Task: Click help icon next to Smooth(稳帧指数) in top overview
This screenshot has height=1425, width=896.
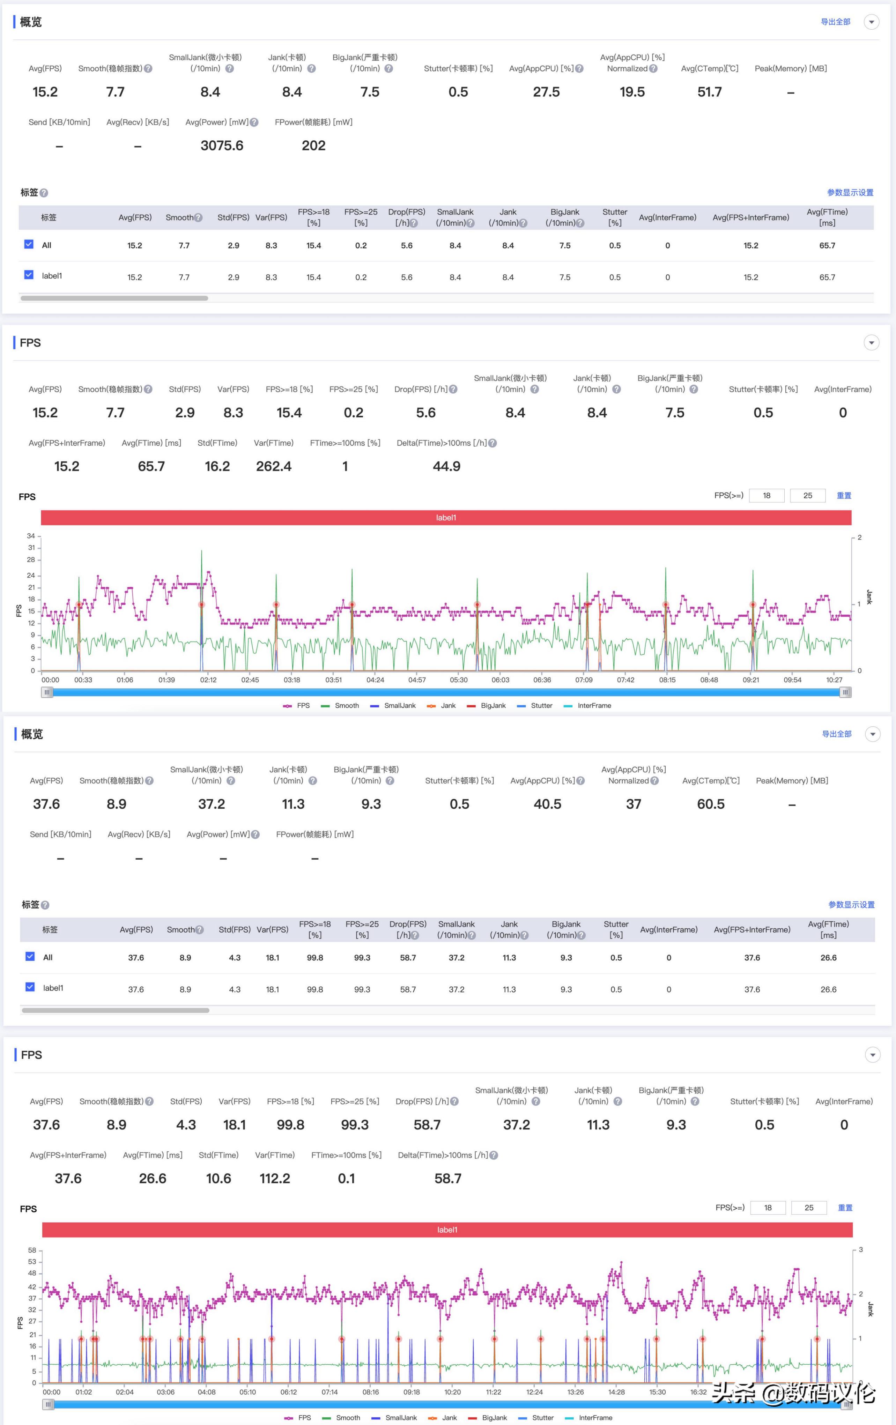Action: [x=149, y=69]
